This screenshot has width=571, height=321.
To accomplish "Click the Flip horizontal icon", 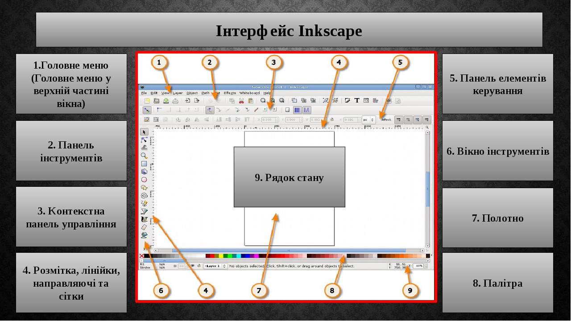I will (197, 119).
